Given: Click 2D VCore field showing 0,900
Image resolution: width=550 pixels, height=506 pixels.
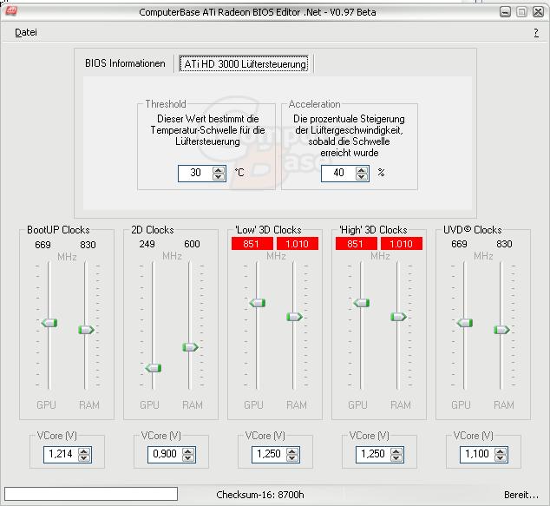Looking at the screenshot, I should 165,455.
